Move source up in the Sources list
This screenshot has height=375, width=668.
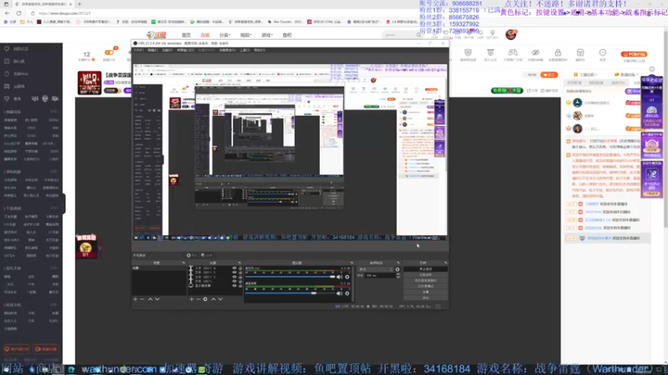point(214,299)
